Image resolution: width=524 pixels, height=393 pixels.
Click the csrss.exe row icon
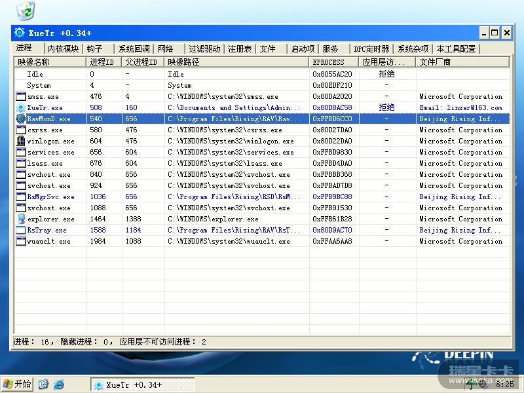point(21,130)
